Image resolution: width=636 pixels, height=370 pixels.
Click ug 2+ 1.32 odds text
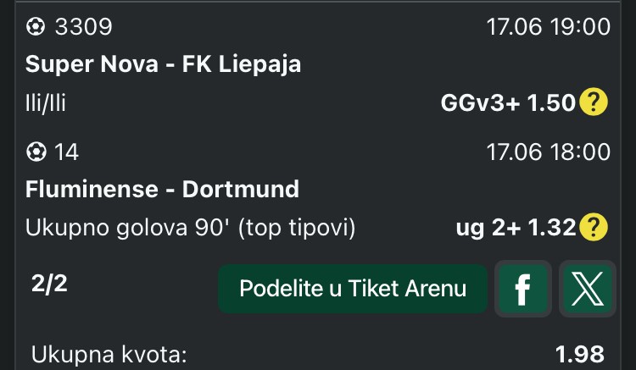click(x=516, y=228)
